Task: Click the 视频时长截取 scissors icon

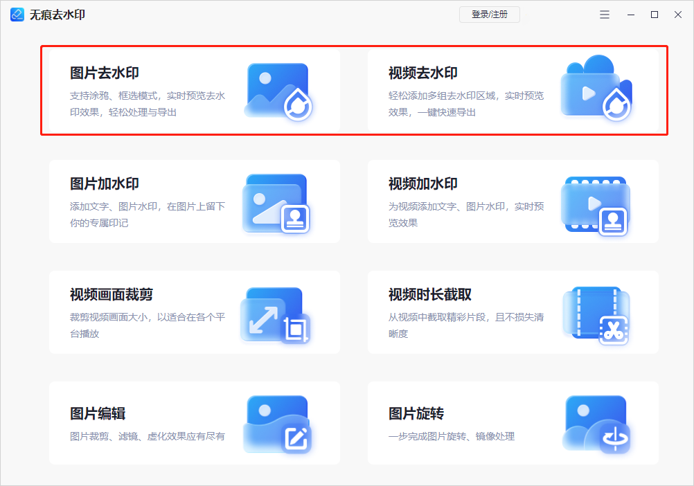Action: coord(596,315)
